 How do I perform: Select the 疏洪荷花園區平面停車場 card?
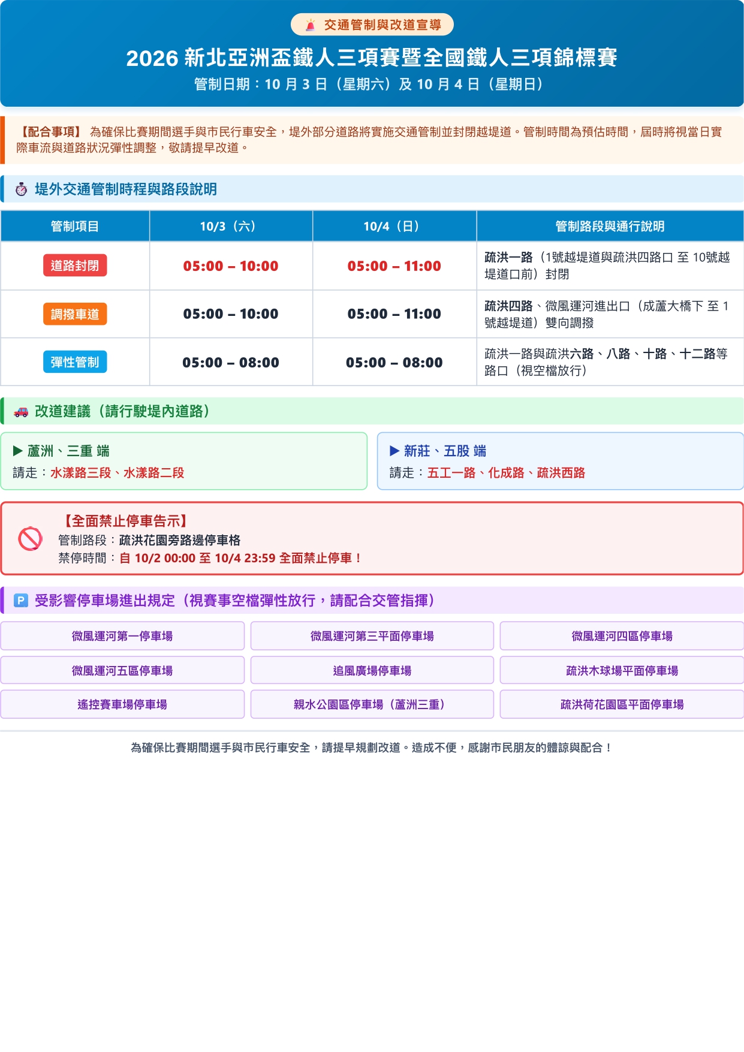pyautogui.click(x=622, y=704)
